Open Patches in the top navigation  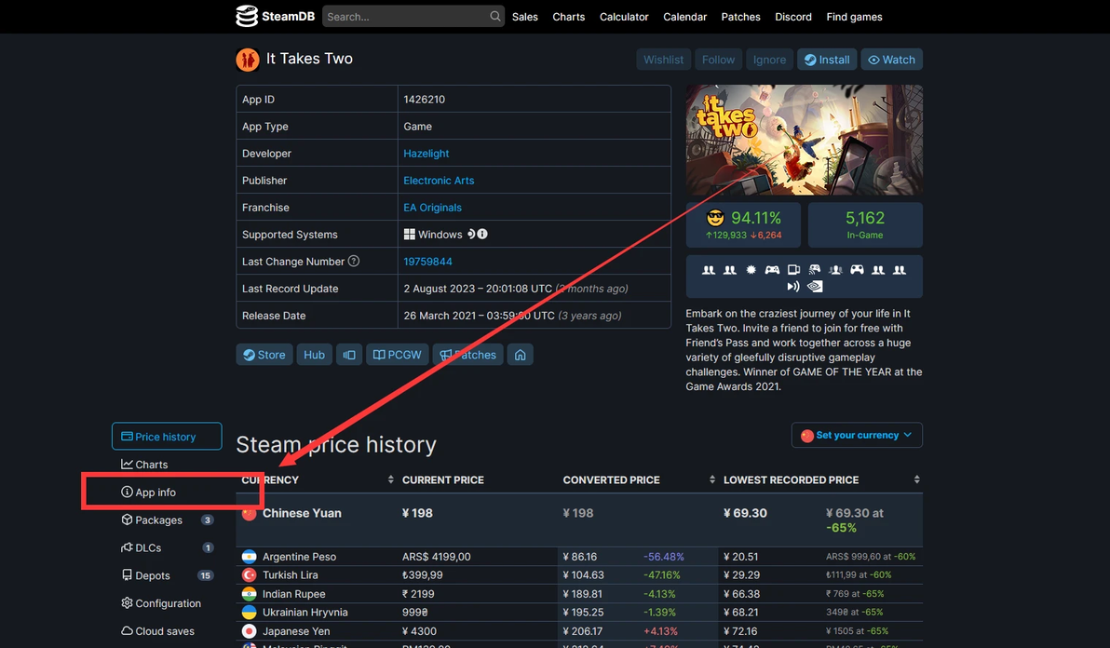[740, 16]
